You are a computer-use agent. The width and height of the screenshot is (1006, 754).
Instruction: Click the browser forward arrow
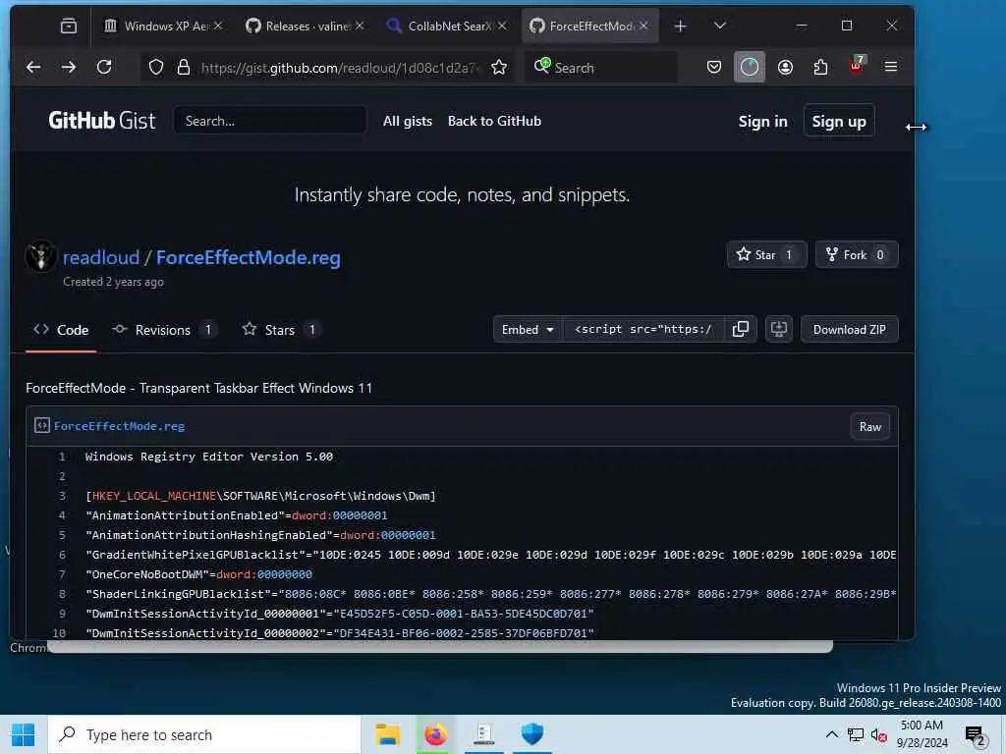tap(69, 67)
